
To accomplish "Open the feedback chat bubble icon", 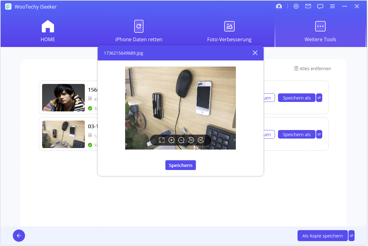I will tap(320, 6).
